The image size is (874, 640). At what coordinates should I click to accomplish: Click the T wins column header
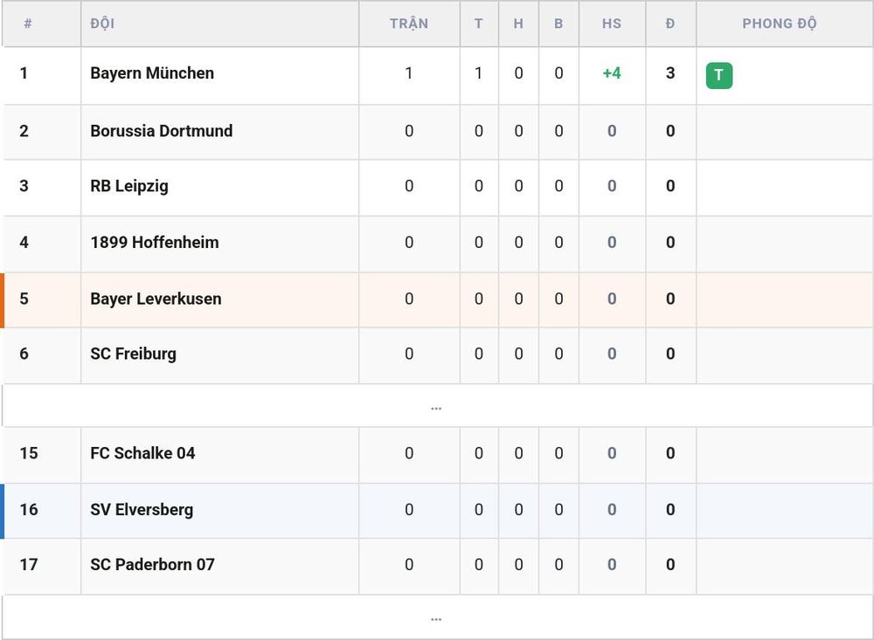tap(478, 24)
